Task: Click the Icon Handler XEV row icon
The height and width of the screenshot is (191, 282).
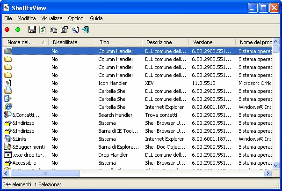Action: point(8,83)
